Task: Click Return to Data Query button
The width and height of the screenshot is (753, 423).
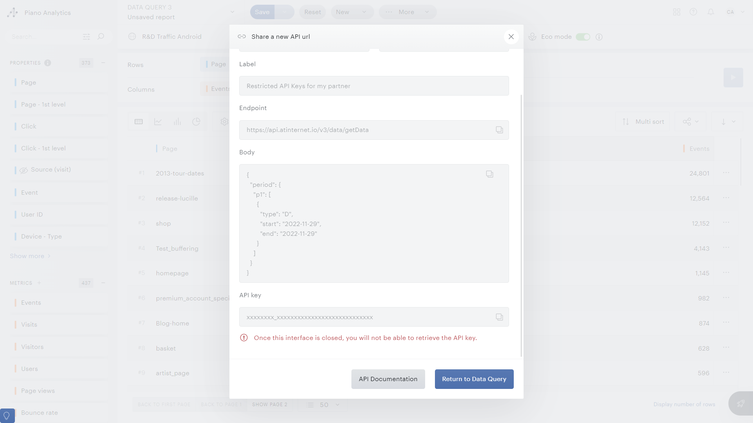Action: coord(474,379)
